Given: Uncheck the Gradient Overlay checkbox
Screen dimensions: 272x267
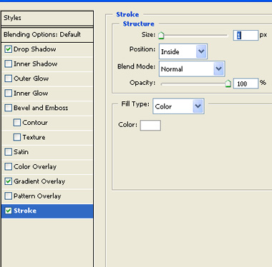Looking at the screenshot, I should [x=9, y=181].
